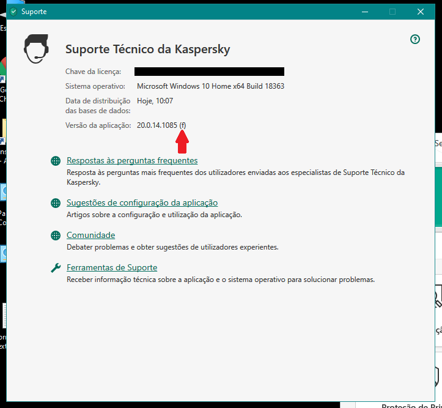Click wrench icon beside Ferramentas de Suporte
The width and height of the screenshot is (442, 408).
pyautogui.click(x=56, y=268)
